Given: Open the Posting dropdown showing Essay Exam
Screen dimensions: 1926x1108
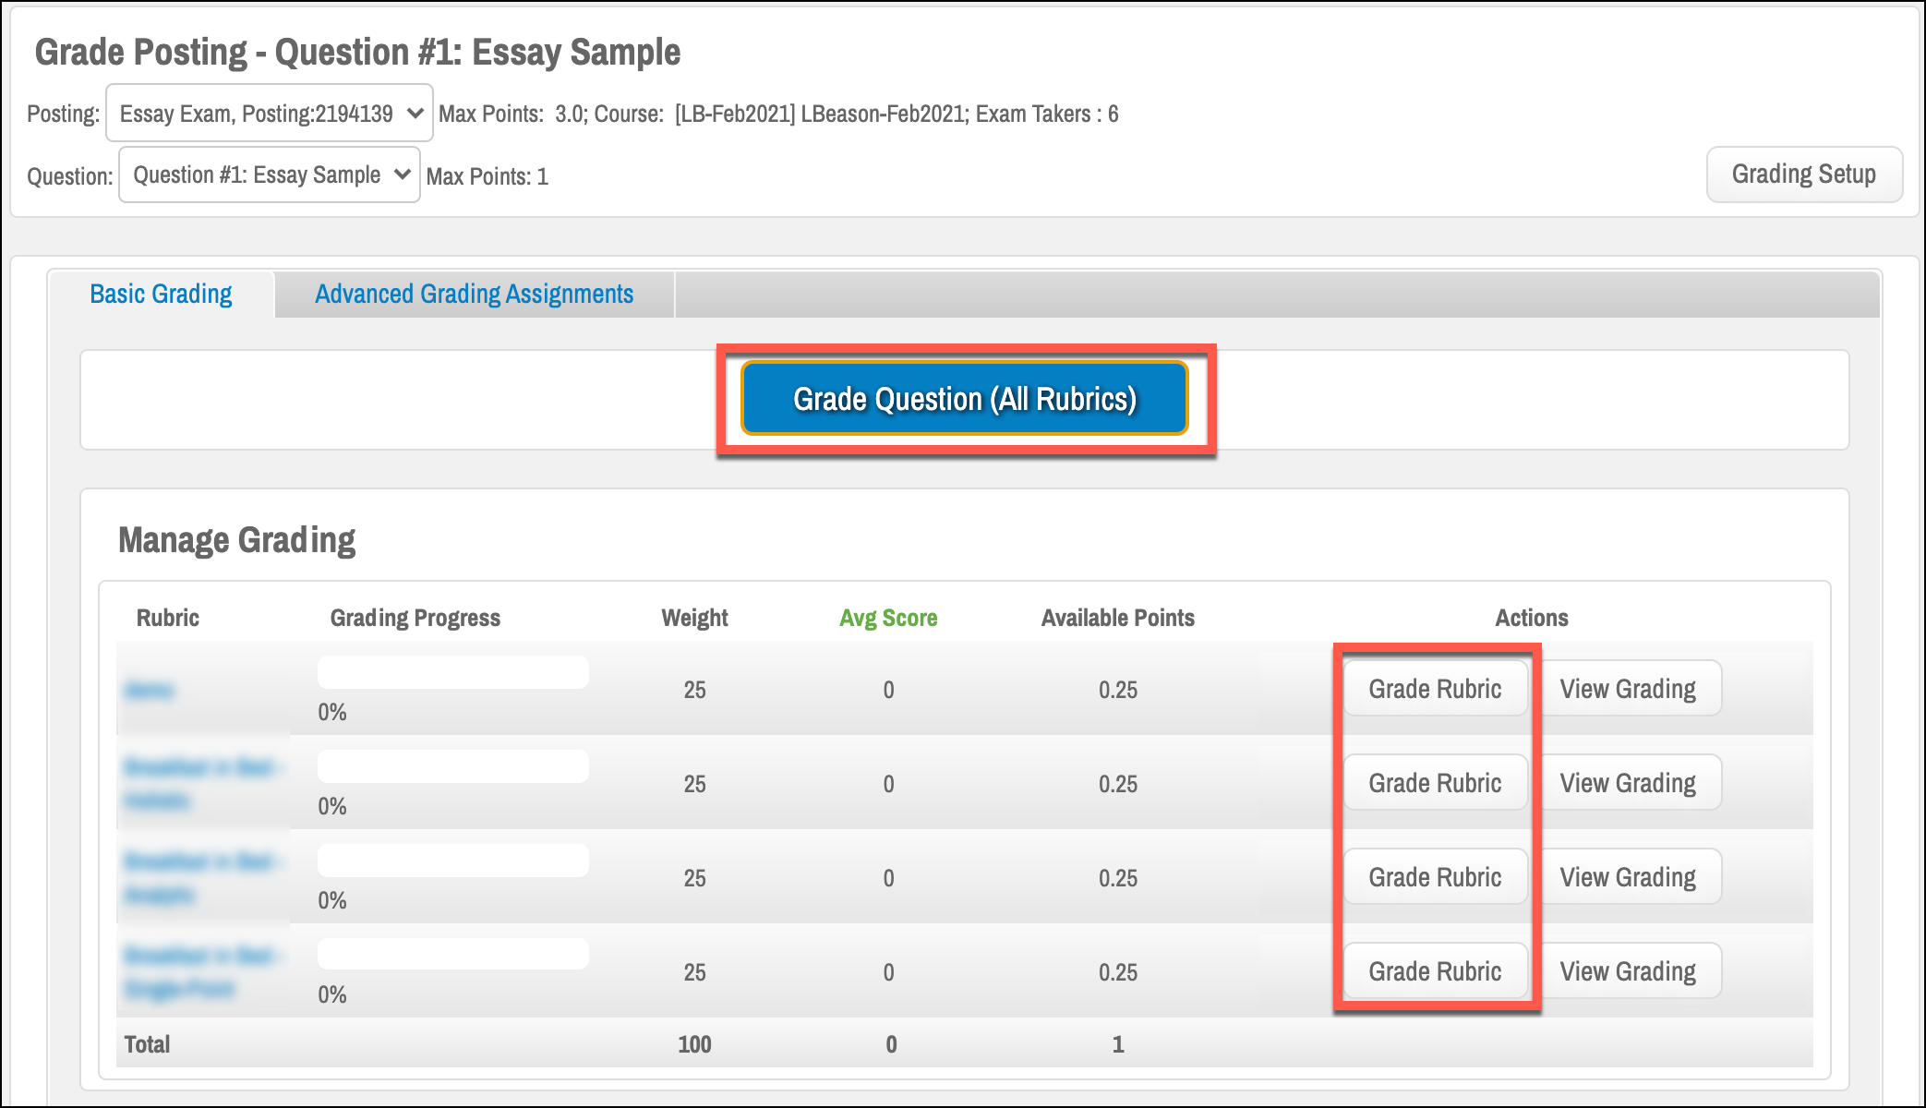Looking at the screenshot, I should pos(270,113).
